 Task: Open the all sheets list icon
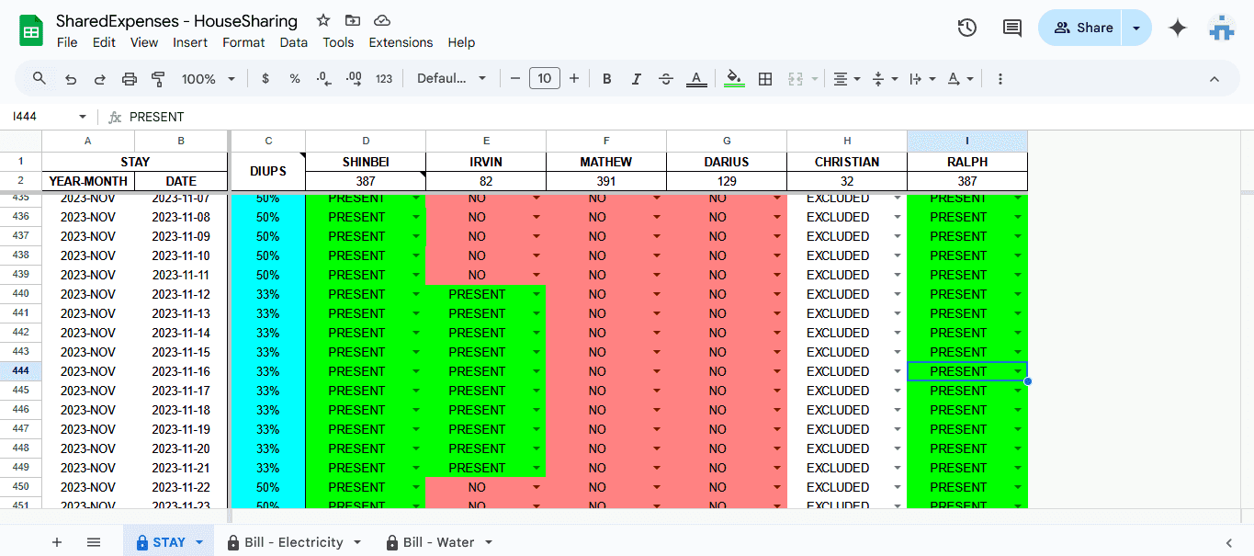[x=94, y=542]
